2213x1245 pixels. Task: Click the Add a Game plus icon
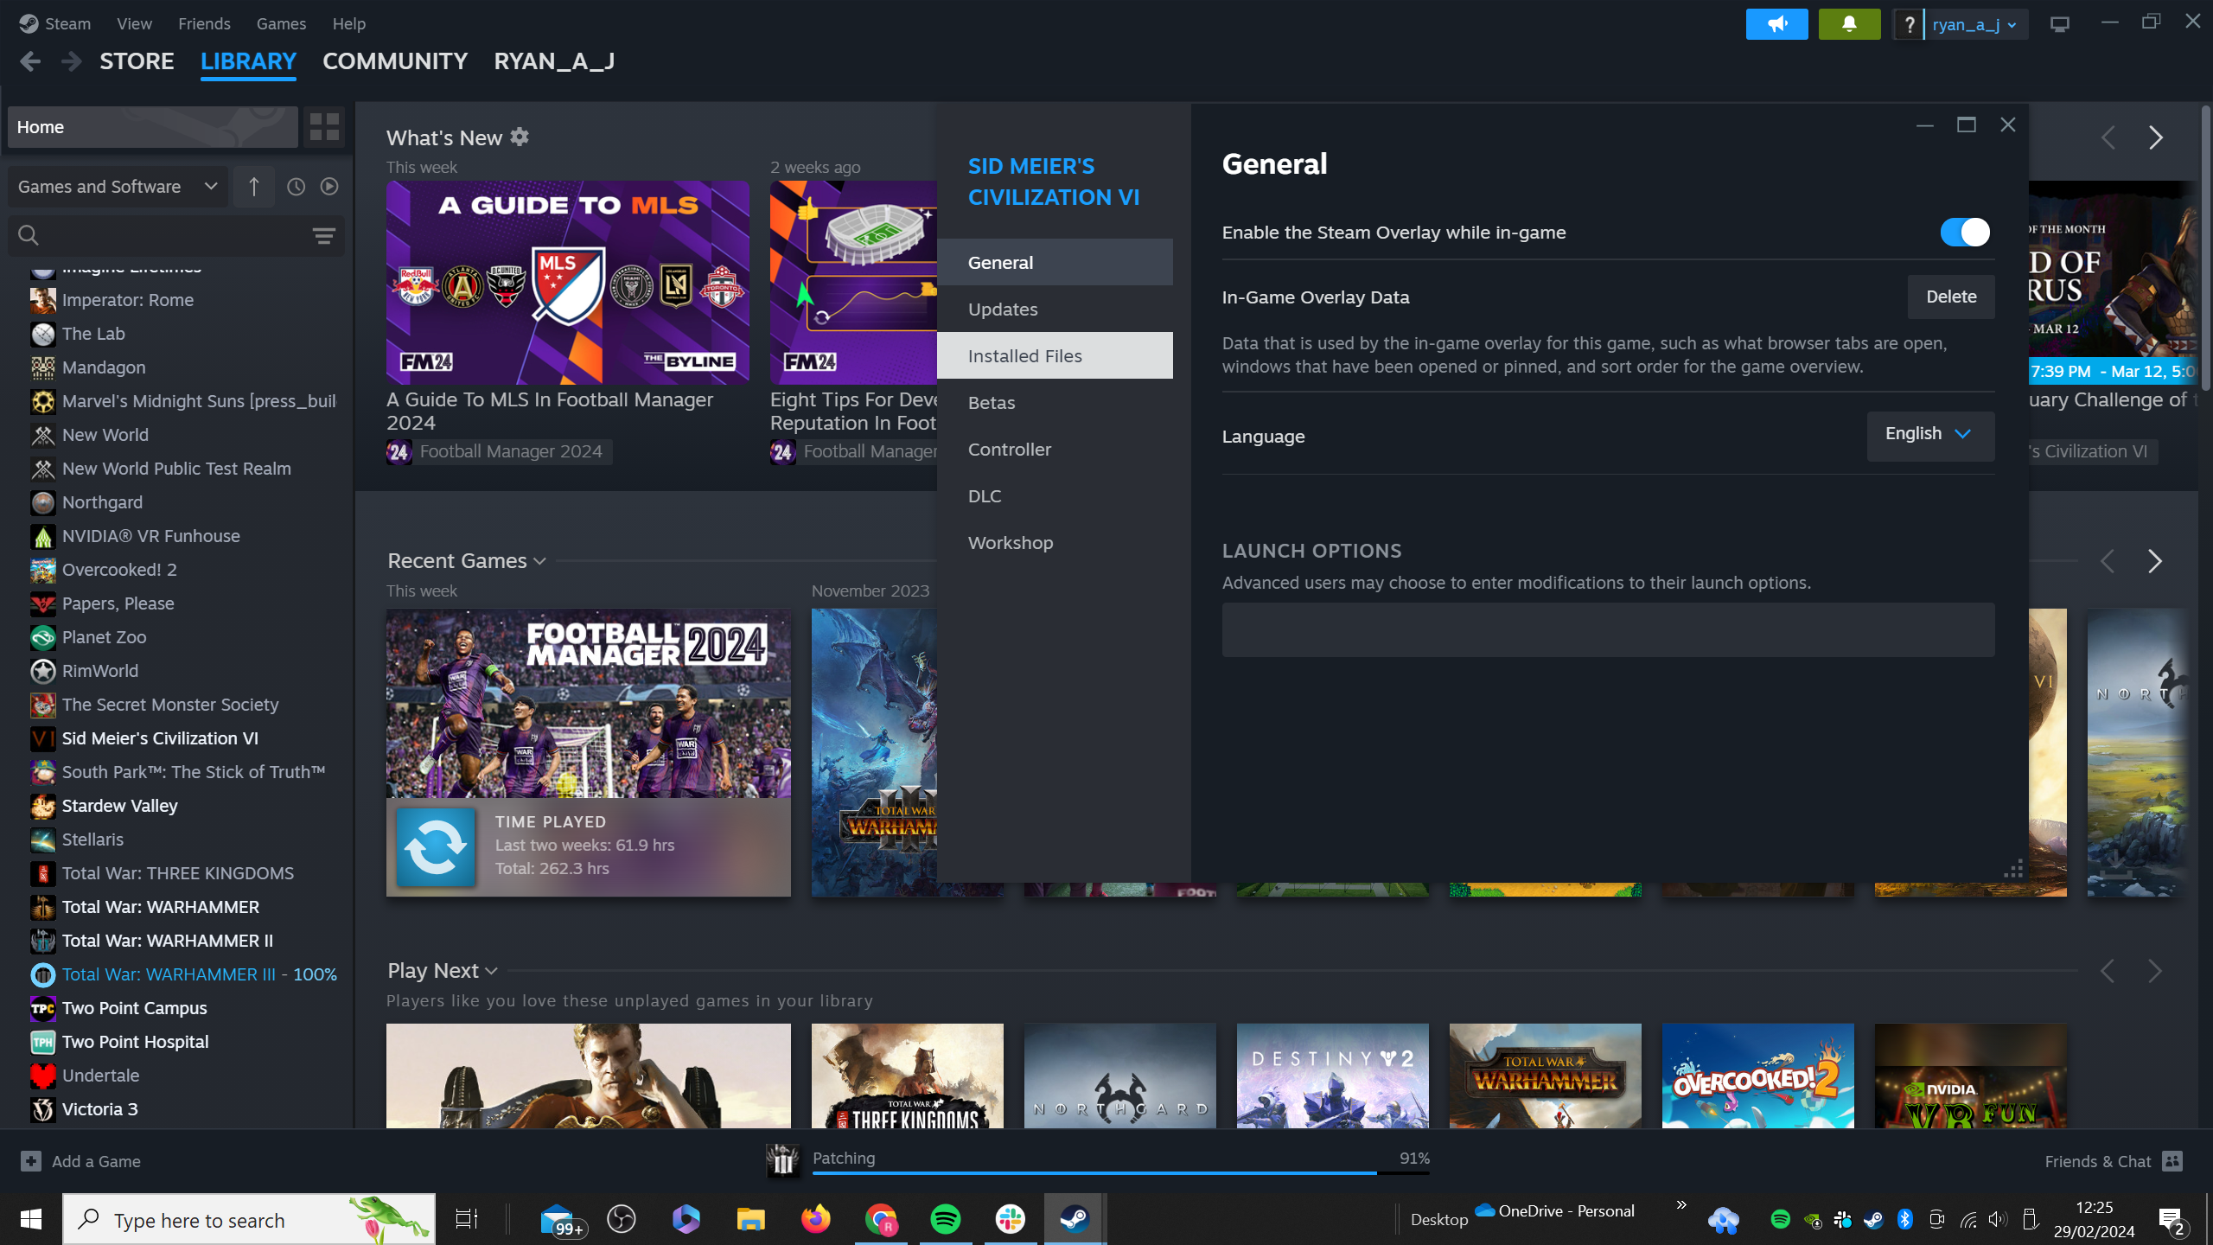[31, 1161]
